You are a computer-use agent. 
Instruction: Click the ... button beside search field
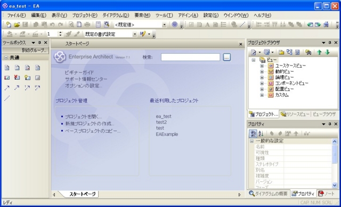(x=226, y=57)
